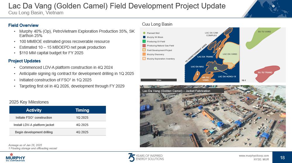Click the Field Development Project legend swatch
The width and height of the screenshot is (292, 163).
click(x=144, y=50)
